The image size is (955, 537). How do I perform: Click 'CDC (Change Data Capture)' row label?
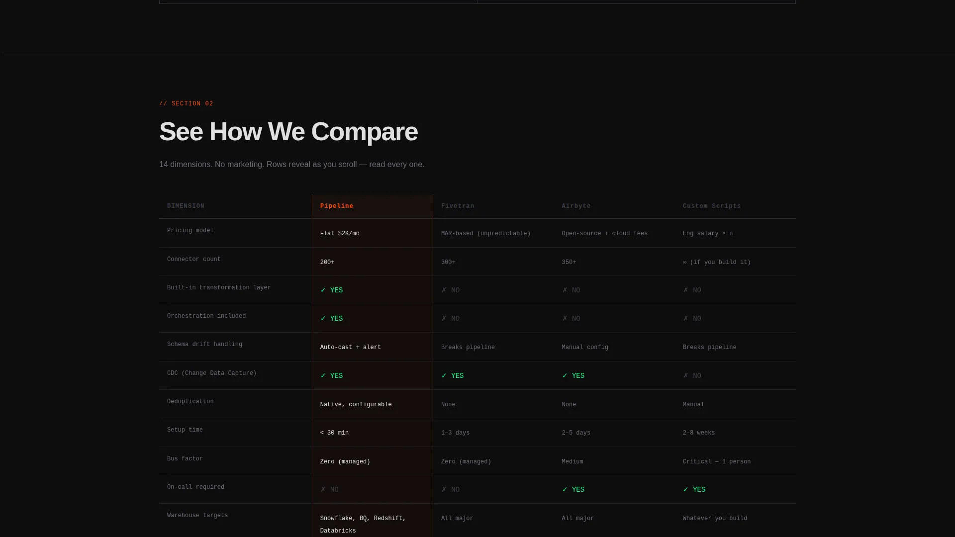[x=212, y=373]
